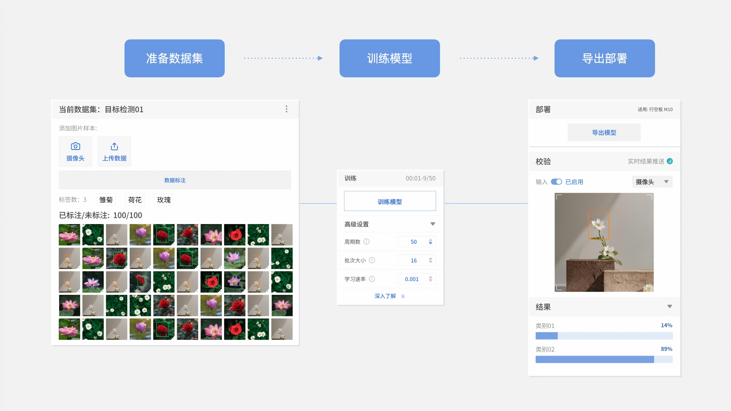This screenshot has width=731, height=411.
Task: Click the info icon beside 批次大小
Action: [x=372, y=260]
